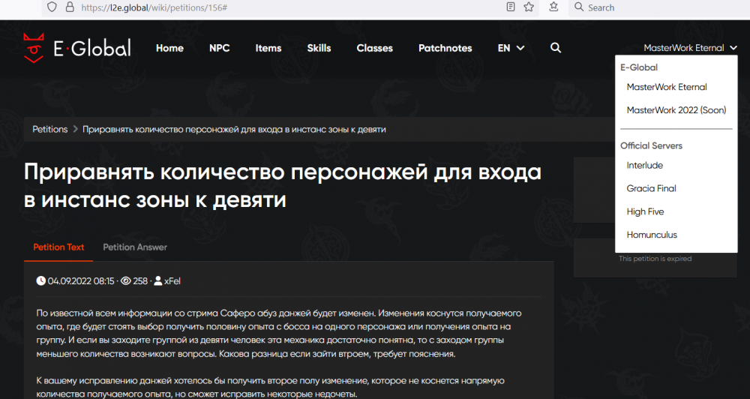Screen dimensions: 750x399
Task: Open the Items menu item
Action: click(268, 48)
